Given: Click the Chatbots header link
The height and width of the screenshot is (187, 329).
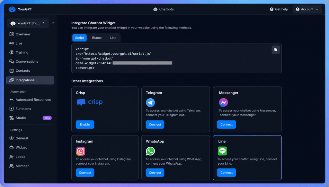Looking at the screenshot, I should 164,9.
